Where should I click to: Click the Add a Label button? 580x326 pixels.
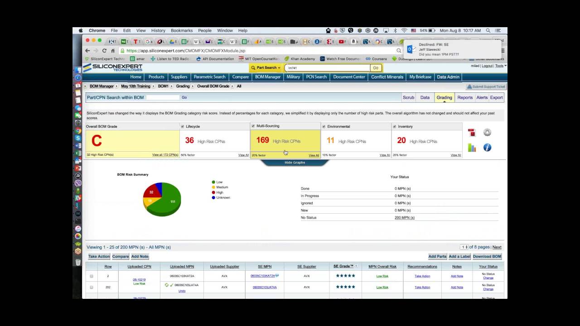(x=459, y=256)
